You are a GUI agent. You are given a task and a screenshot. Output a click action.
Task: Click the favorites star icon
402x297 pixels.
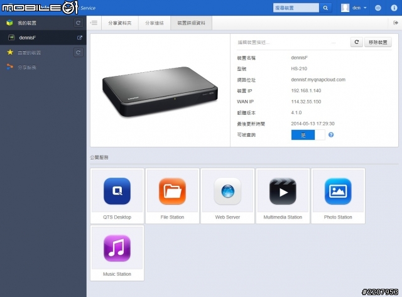10,52
